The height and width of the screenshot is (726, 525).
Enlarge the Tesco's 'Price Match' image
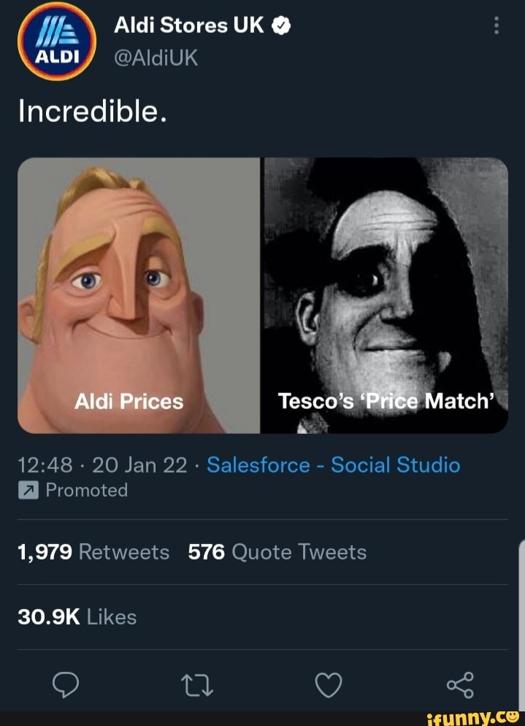(385, 295)
